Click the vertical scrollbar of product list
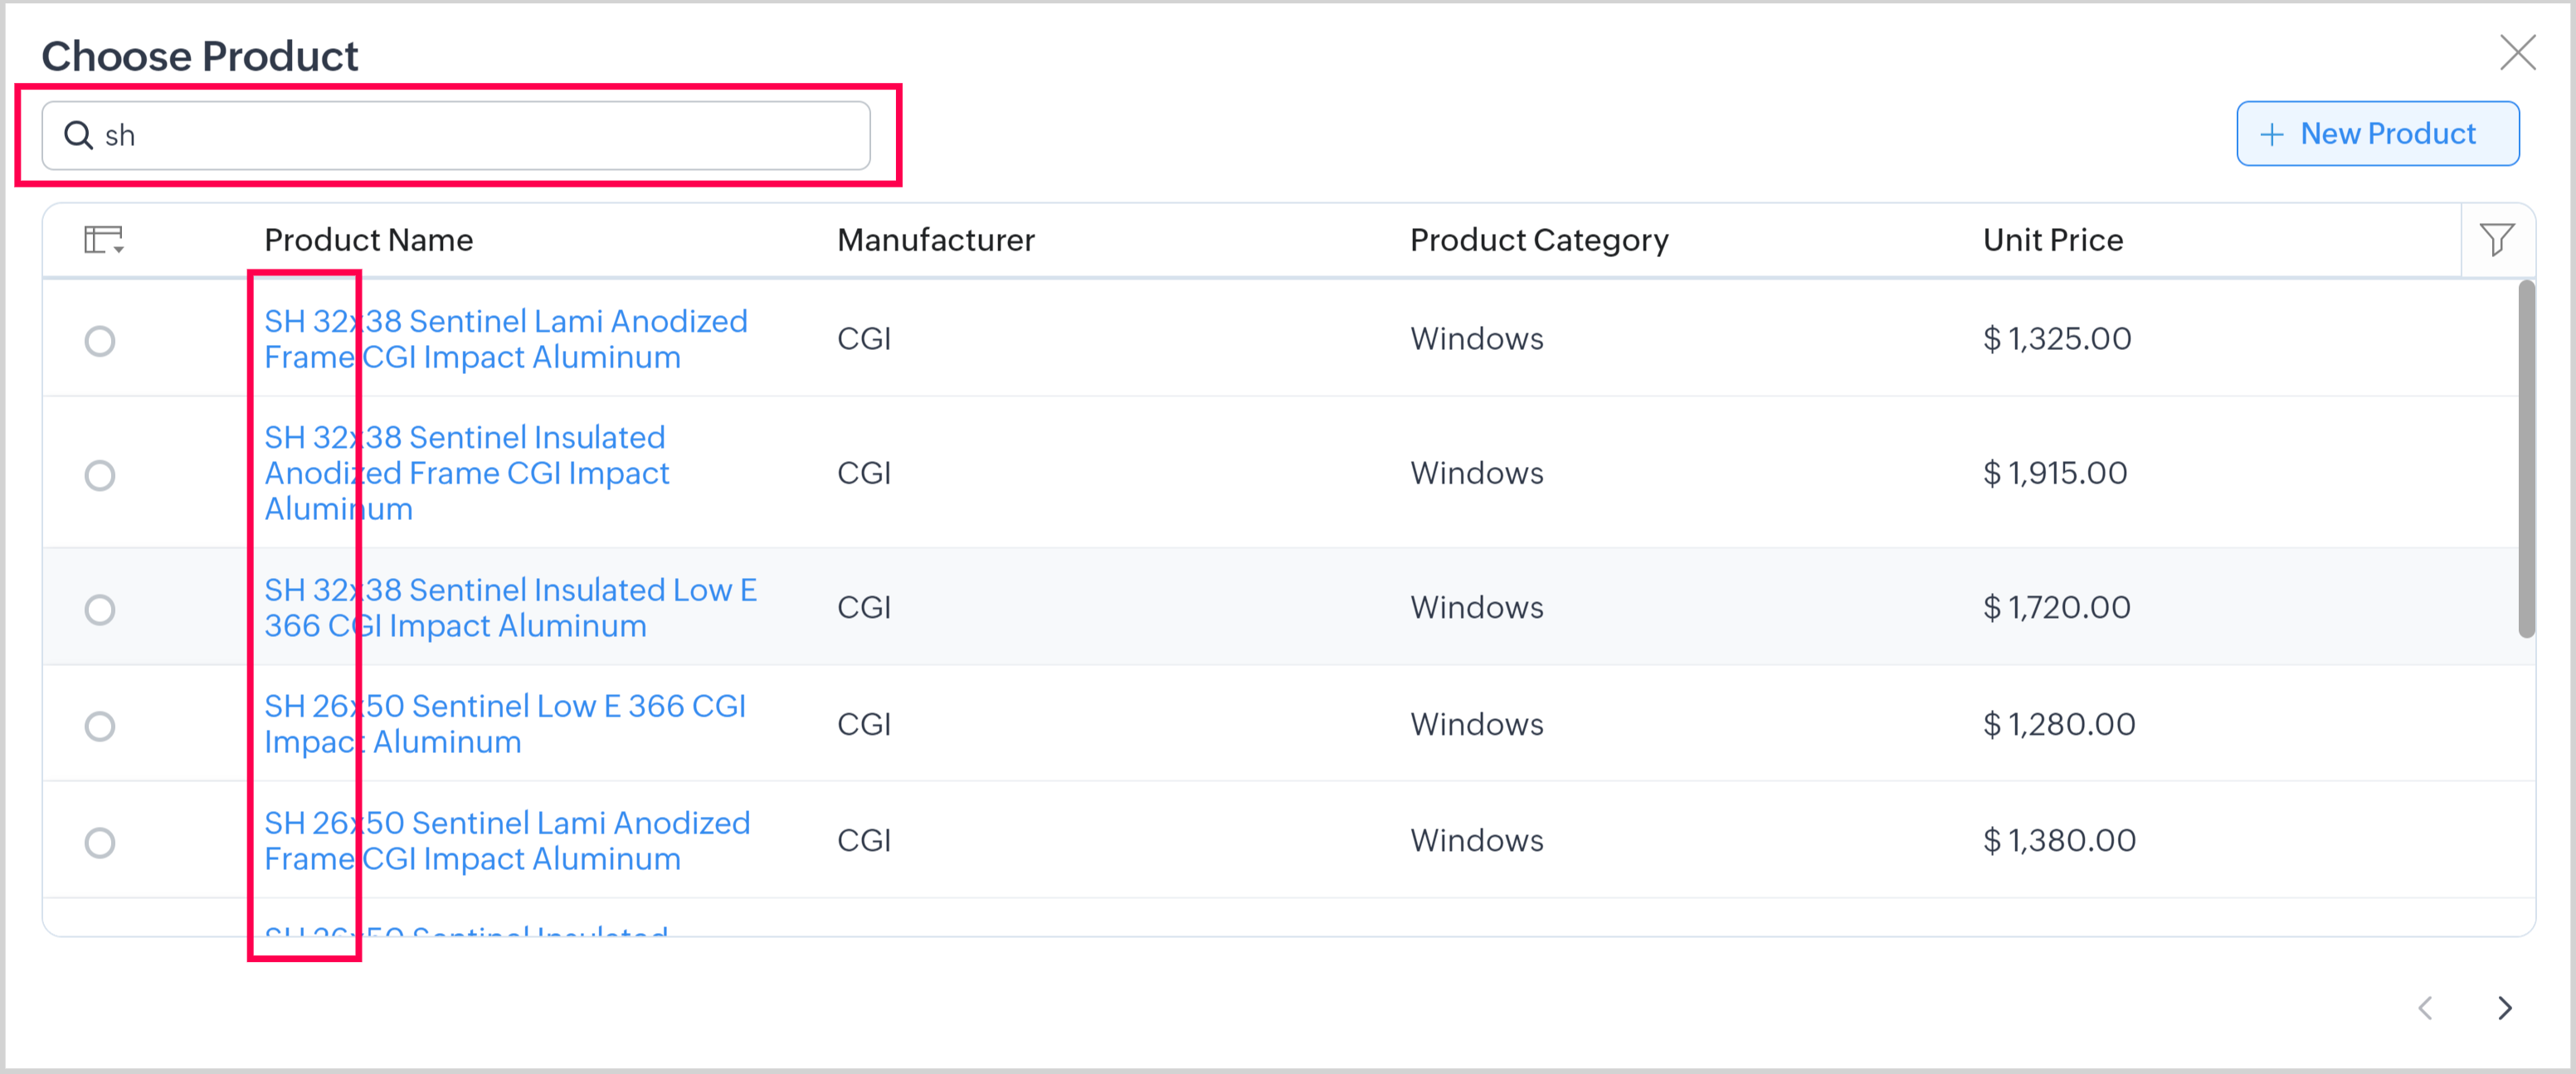The image size is (2576, 1074). pyautogui.click(x=2526, y=460)
